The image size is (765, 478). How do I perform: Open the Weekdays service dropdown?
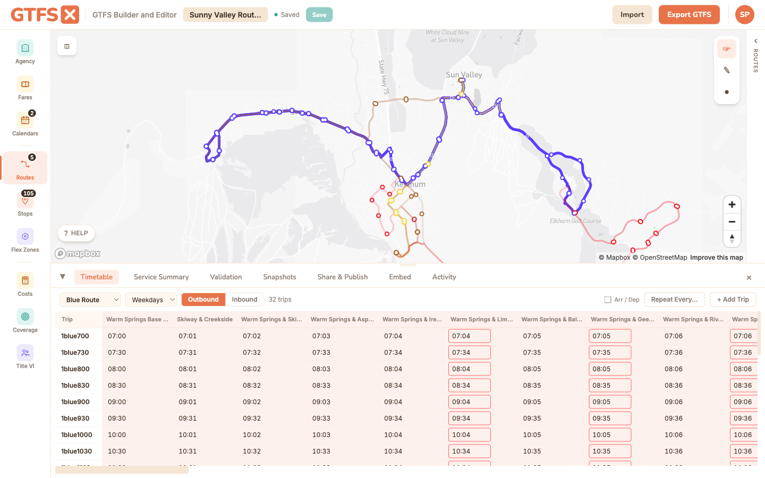click(x=151, y=300)
